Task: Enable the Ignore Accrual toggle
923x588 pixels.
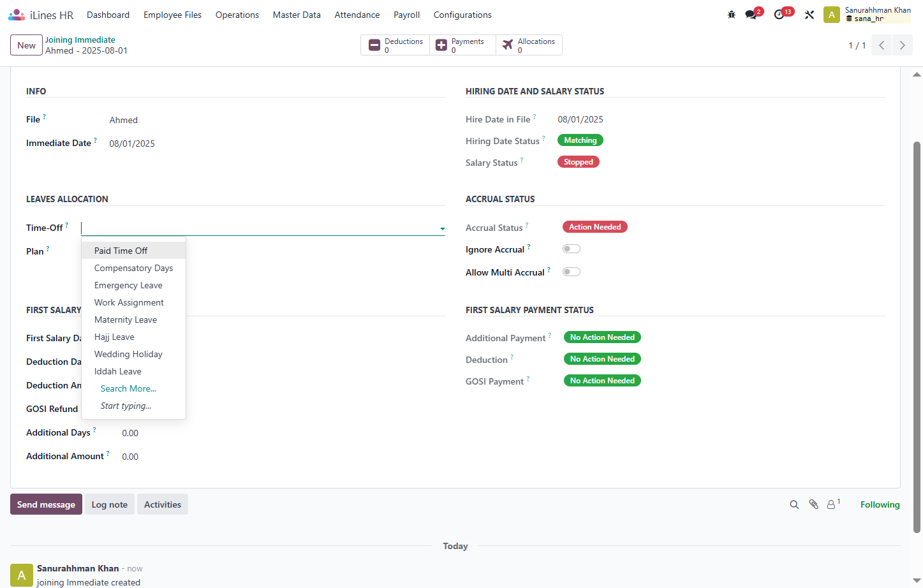Action: (x=572, y=249)
